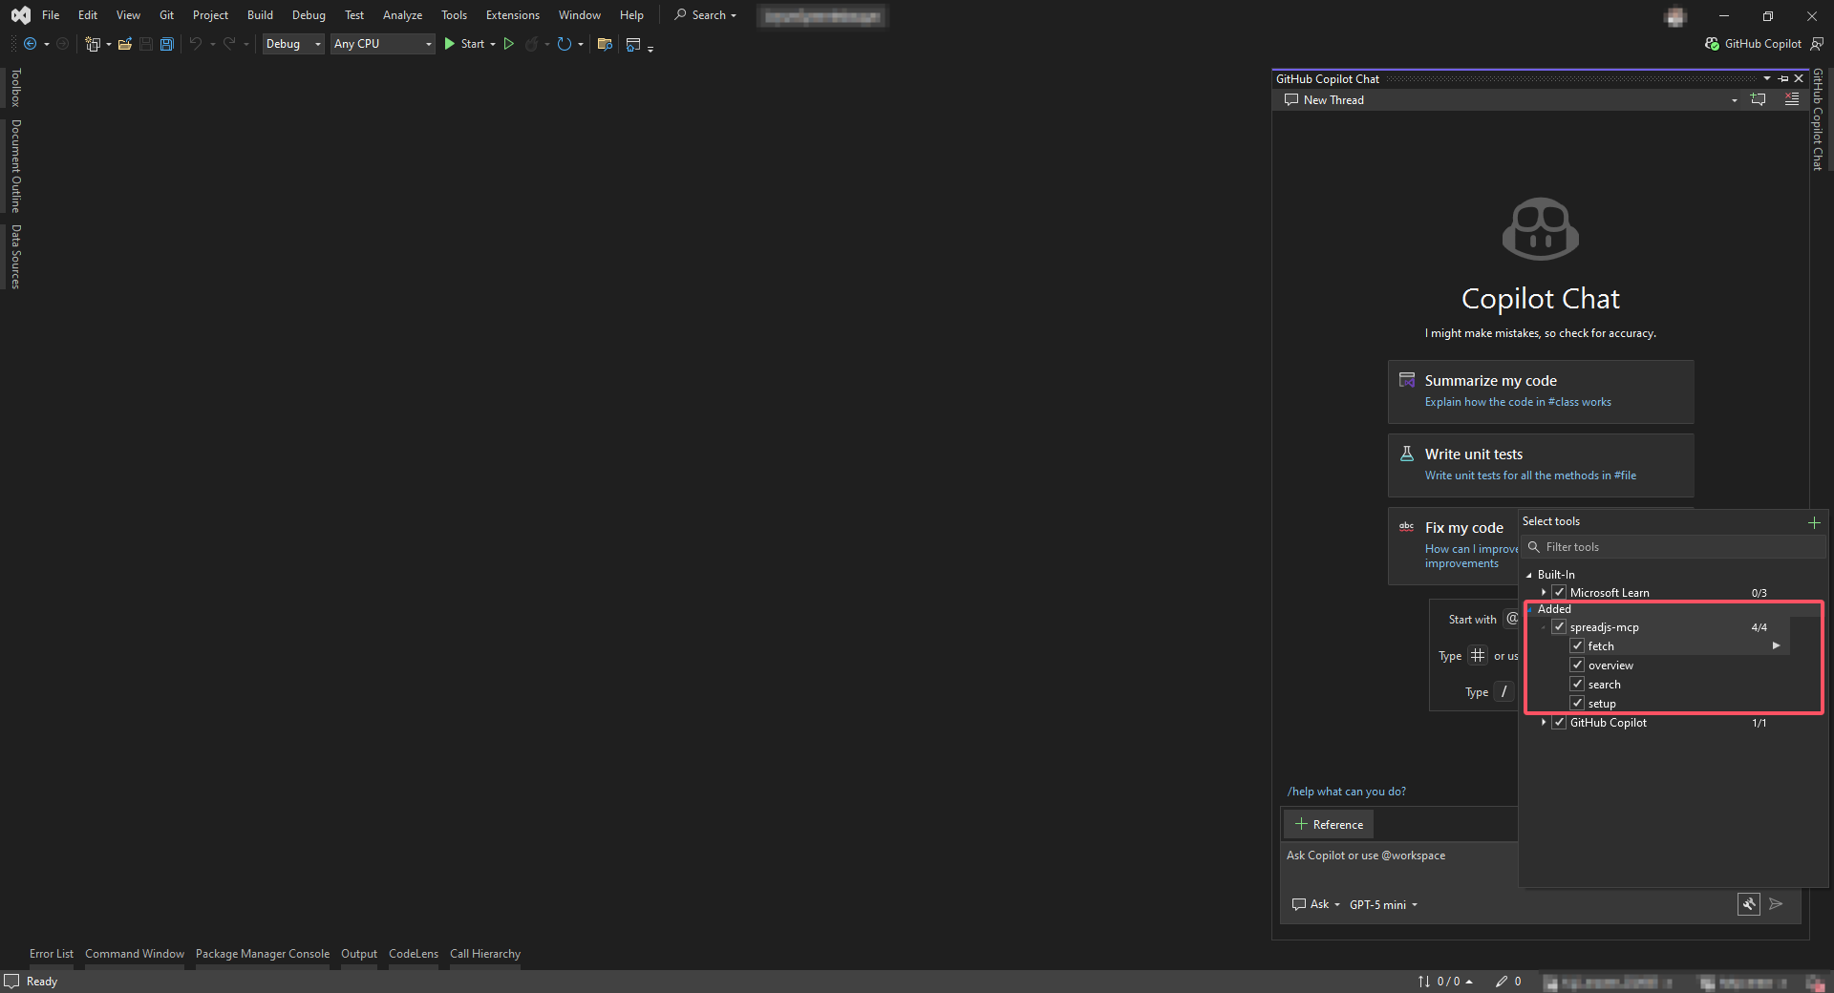
Task: Click the green Start debugging play button
Action: click(x=449, y=44)
